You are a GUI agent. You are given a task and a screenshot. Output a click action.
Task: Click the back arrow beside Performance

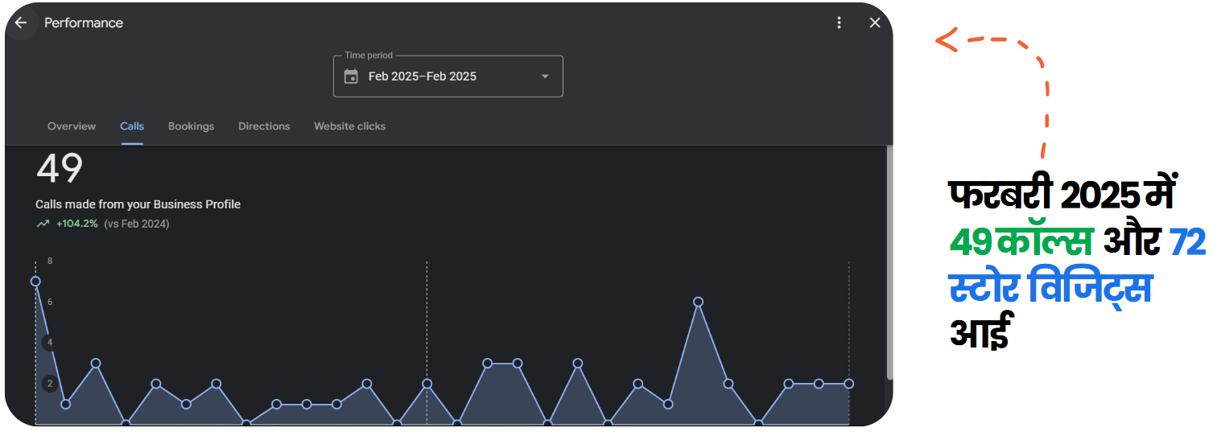[21, 23]
